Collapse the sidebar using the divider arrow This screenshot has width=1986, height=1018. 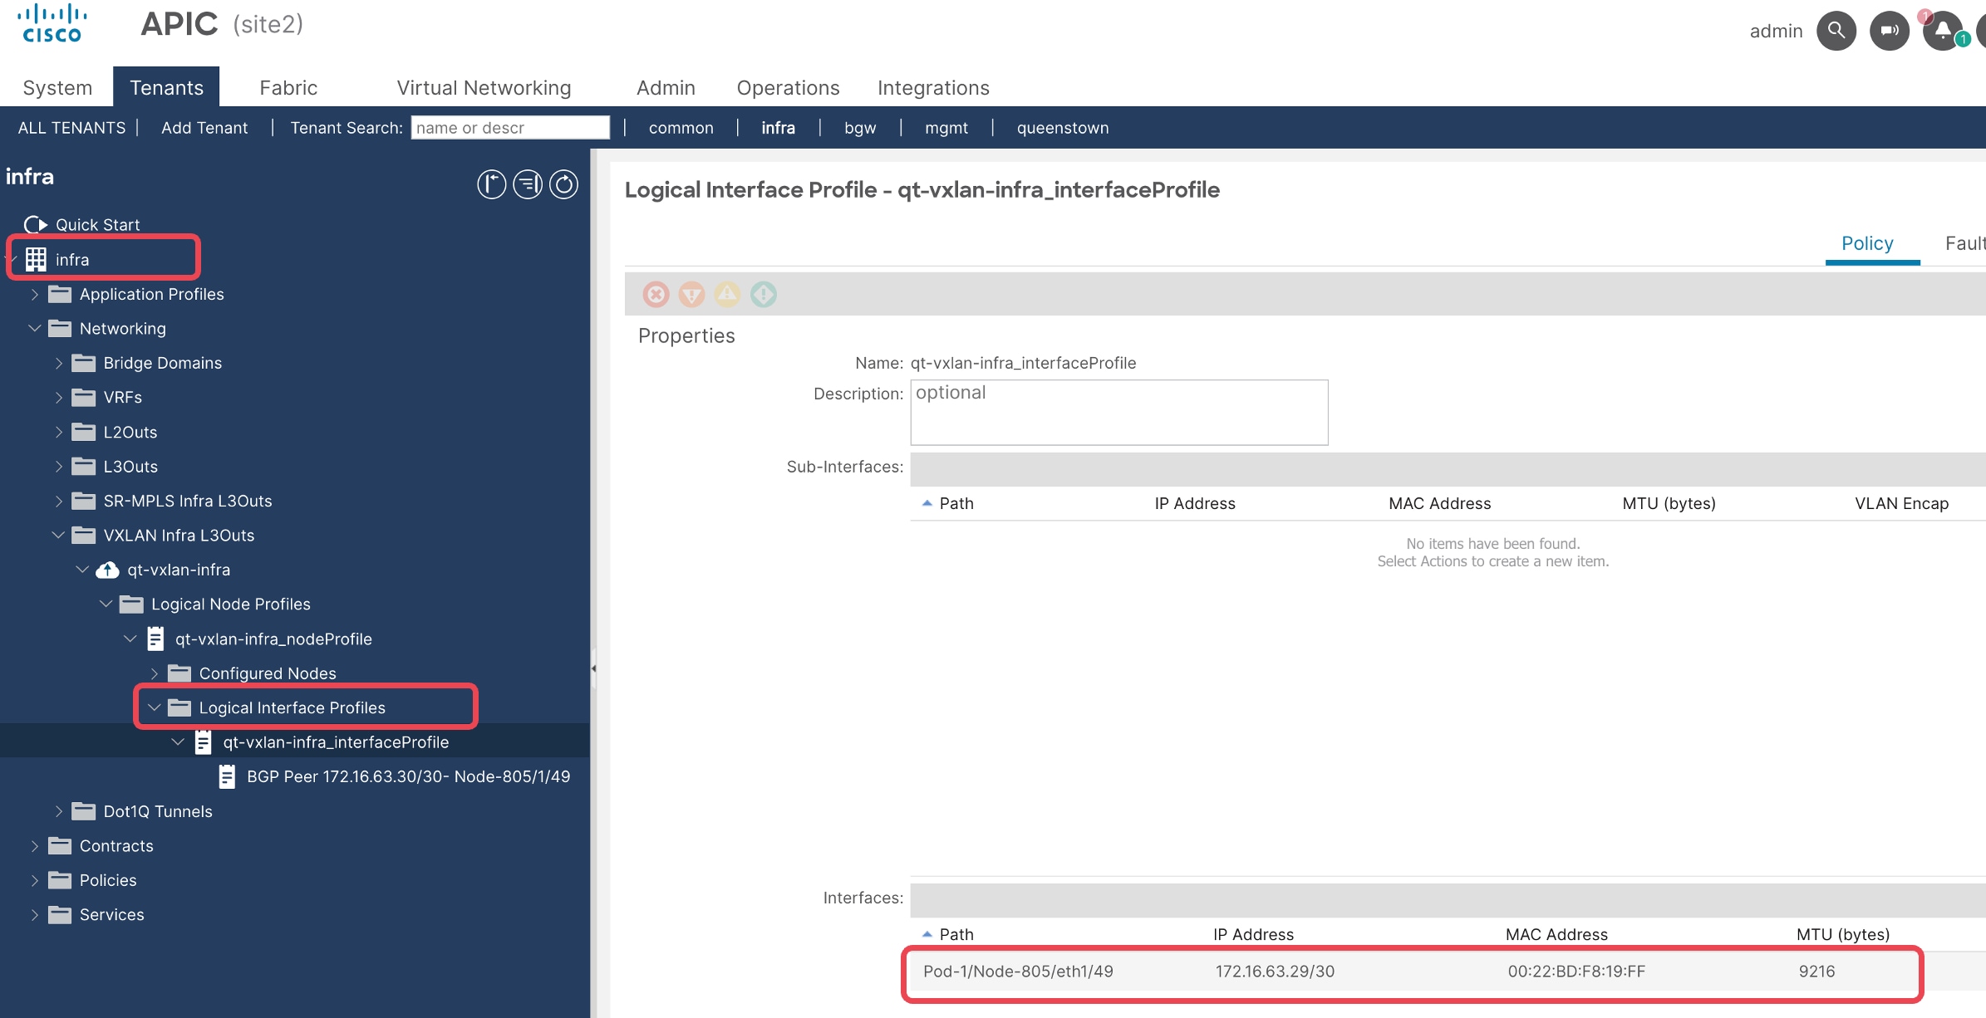593,668
